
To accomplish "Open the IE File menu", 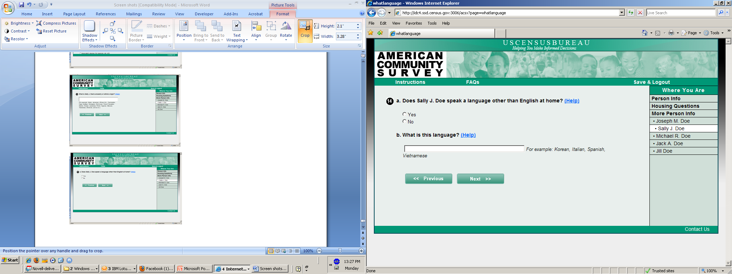I will pos(371,23).
